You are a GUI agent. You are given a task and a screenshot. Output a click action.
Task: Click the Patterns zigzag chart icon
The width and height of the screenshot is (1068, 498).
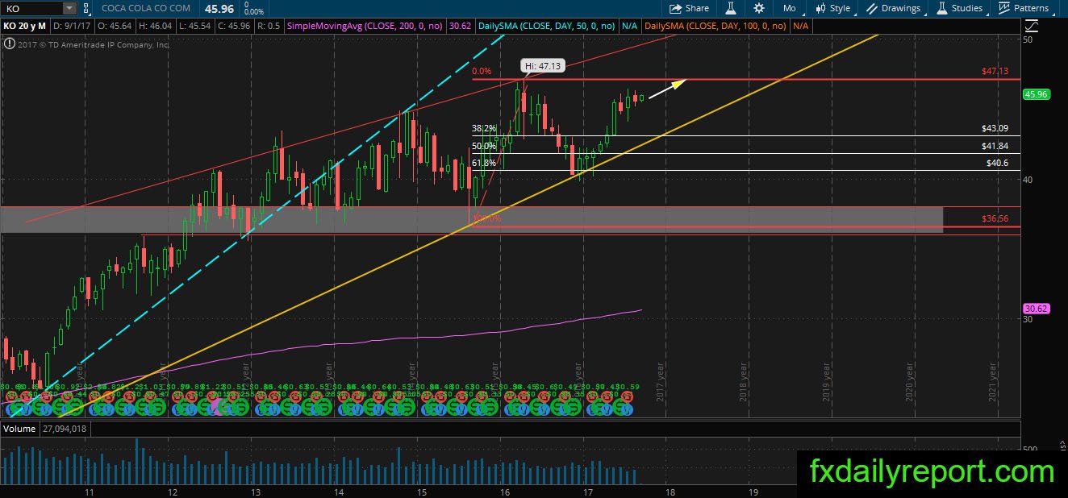pos(1004,8)
